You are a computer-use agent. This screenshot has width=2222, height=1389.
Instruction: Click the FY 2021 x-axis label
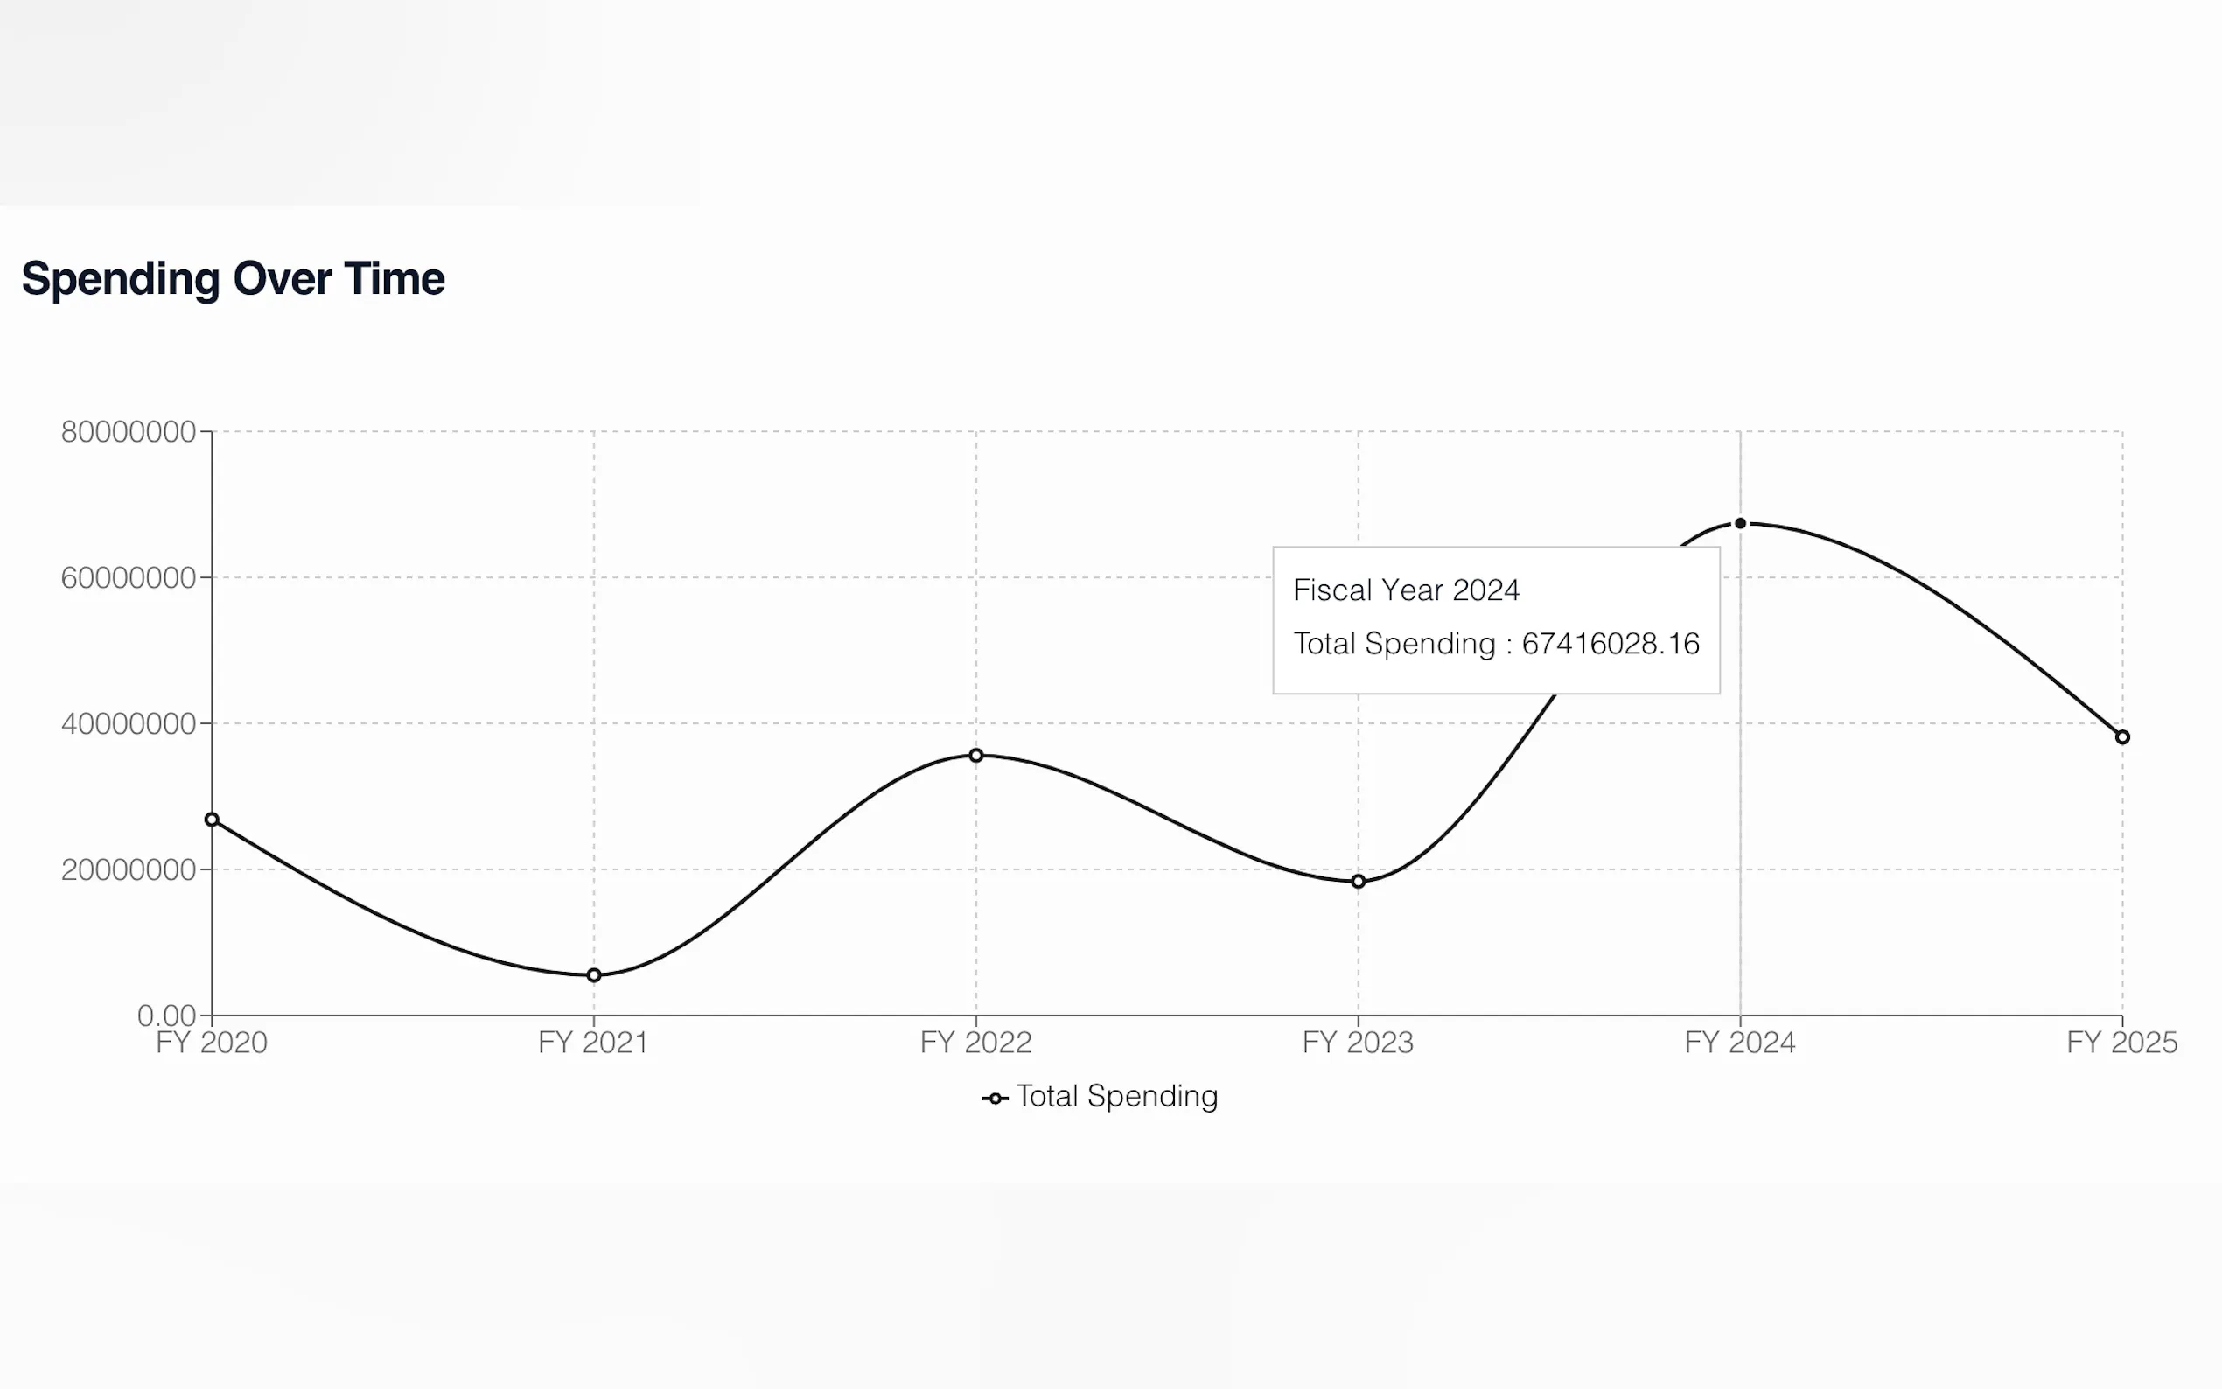[594, 1043]
